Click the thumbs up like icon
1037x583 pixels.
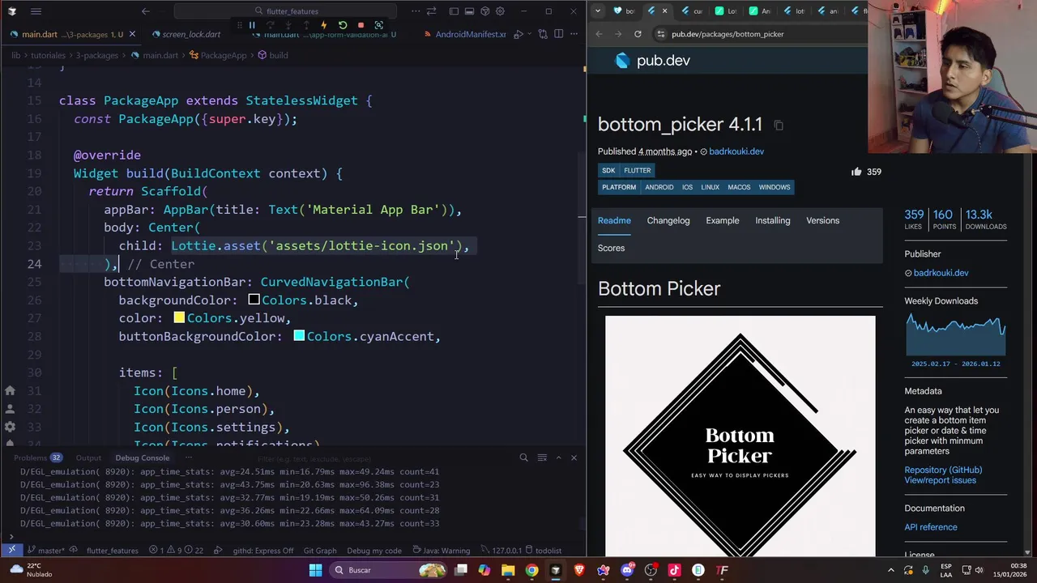coord(856,172)
